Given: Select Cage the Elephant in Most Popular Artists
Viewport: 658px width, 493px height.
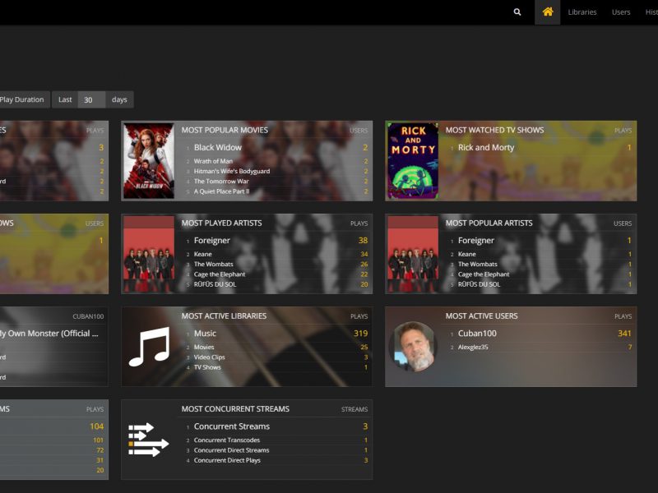Looking at the screenshot, I should [x=484, y=274].
